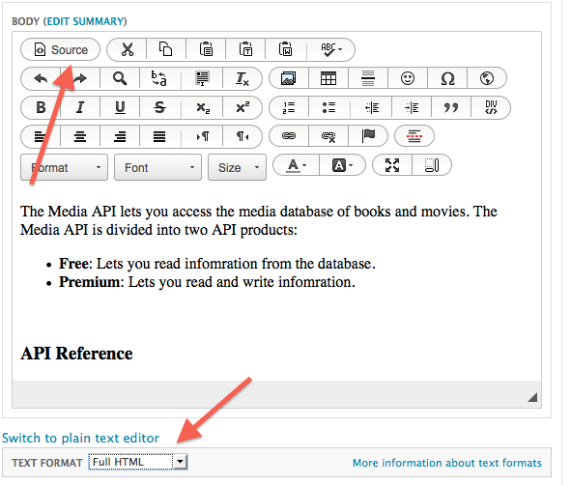Screen dimensions: 571x485
Task: Click the Cut scissors icon
Action: (128, 49)
